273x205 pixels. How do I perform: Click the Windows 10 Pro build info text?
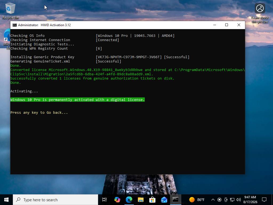pos(135,36)
